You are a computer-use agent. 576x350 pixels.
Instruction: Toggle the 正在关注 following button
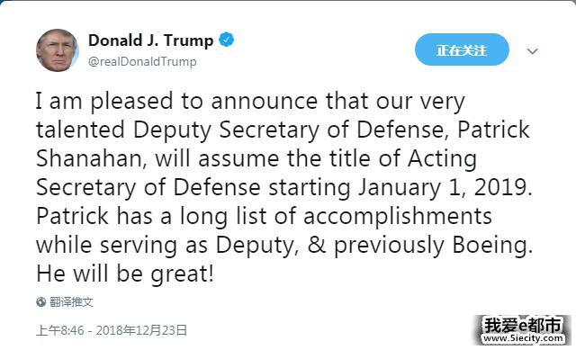pos(462,49)
